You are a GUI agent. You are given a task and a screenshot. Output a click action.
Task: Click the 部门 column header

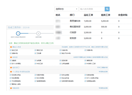click(72, 15)
